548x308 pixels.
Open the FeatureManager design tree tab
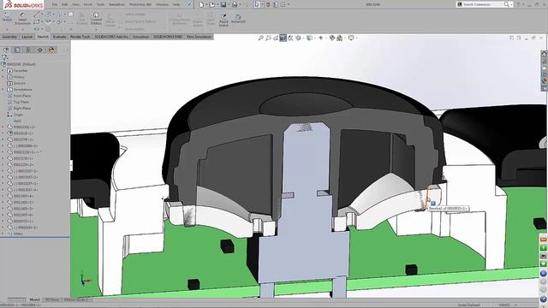tap(6, 50)
